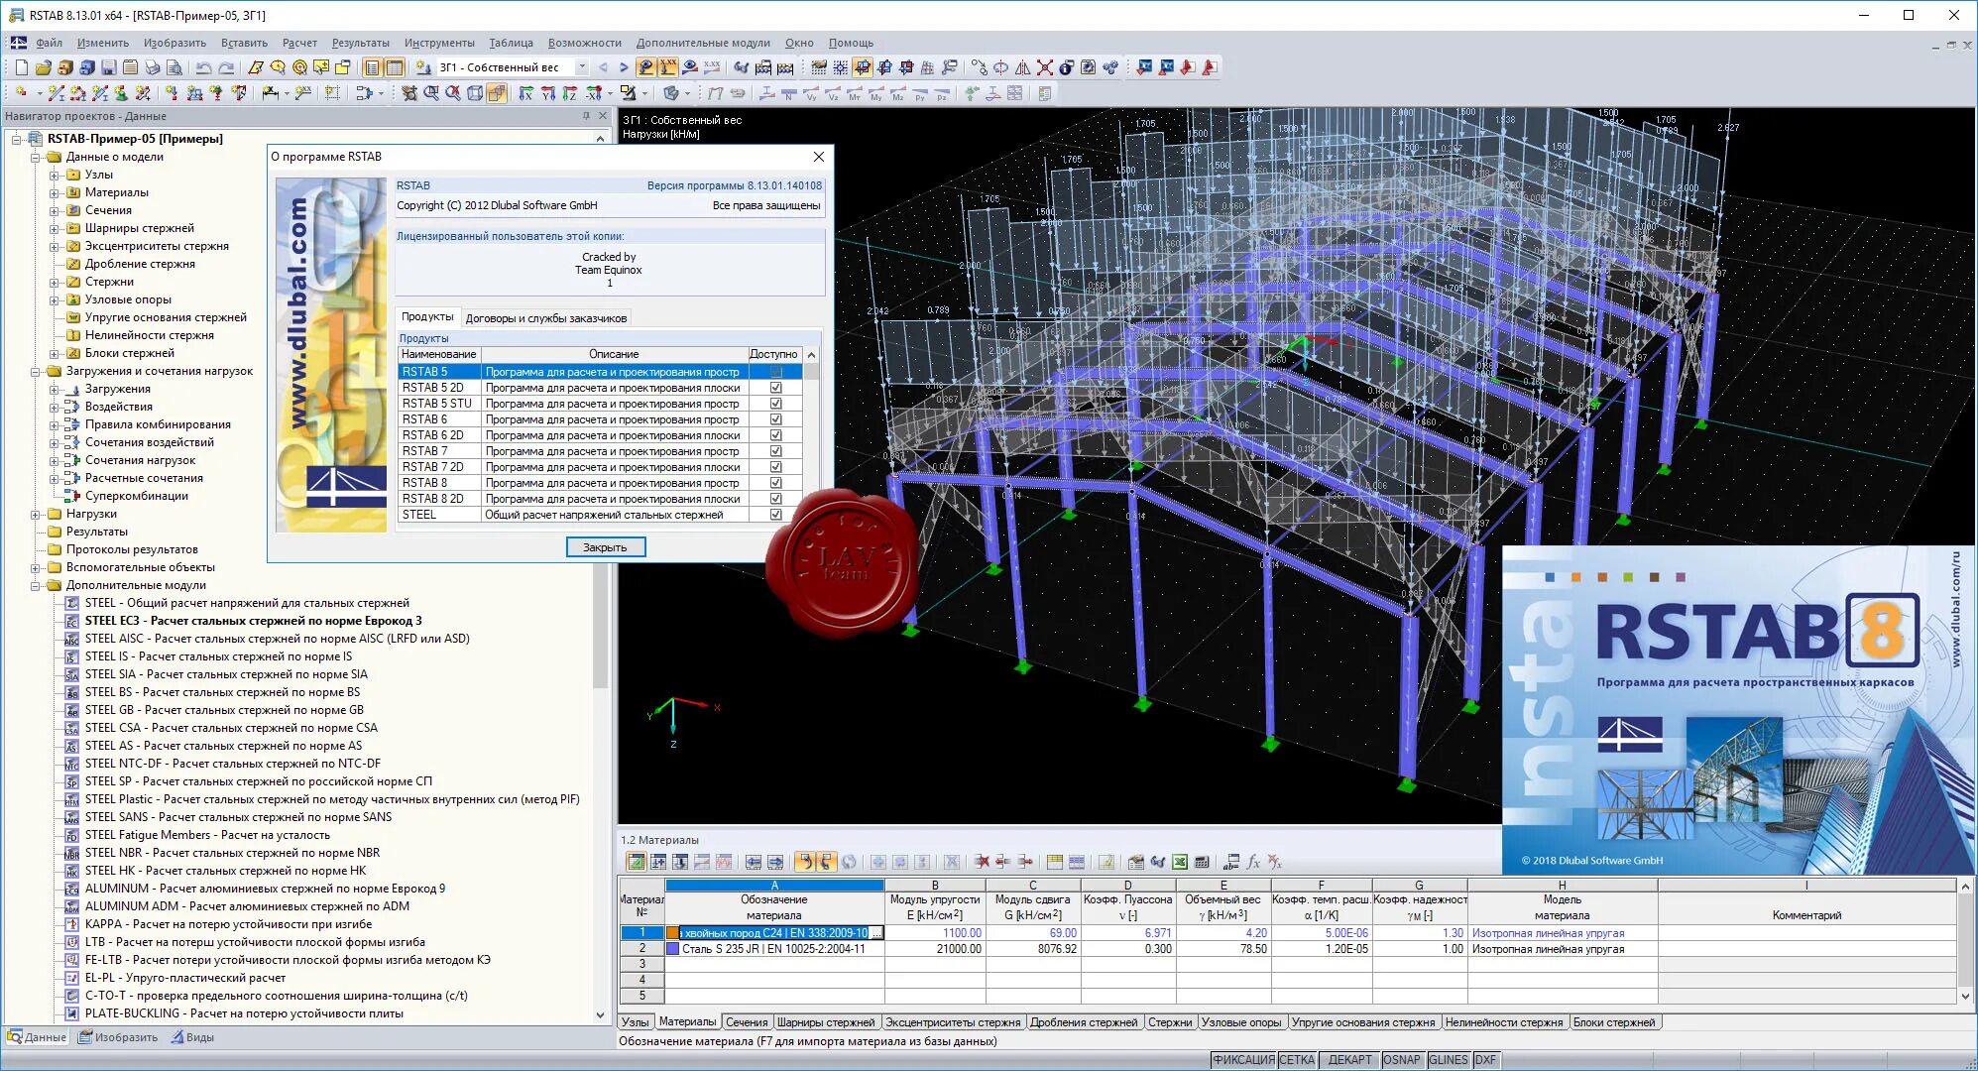Click the Excel export icon in the table toolbar

(x=1180, y=862)
